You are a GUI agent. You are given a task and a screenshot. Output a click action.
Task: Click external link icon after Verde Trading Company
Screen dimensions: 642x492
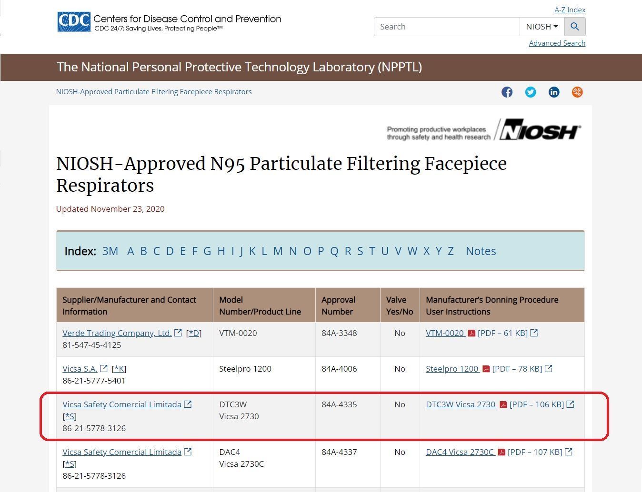tap(178, 333)
